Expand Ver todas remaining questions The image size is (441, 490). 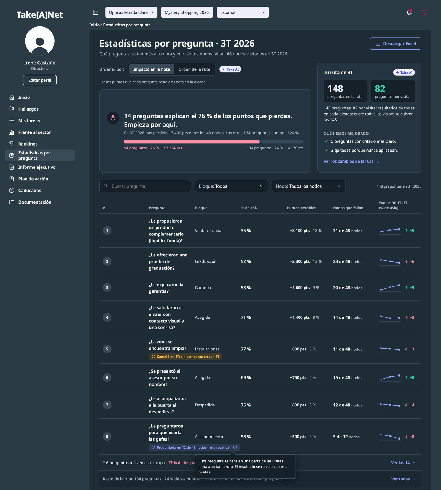403,479
